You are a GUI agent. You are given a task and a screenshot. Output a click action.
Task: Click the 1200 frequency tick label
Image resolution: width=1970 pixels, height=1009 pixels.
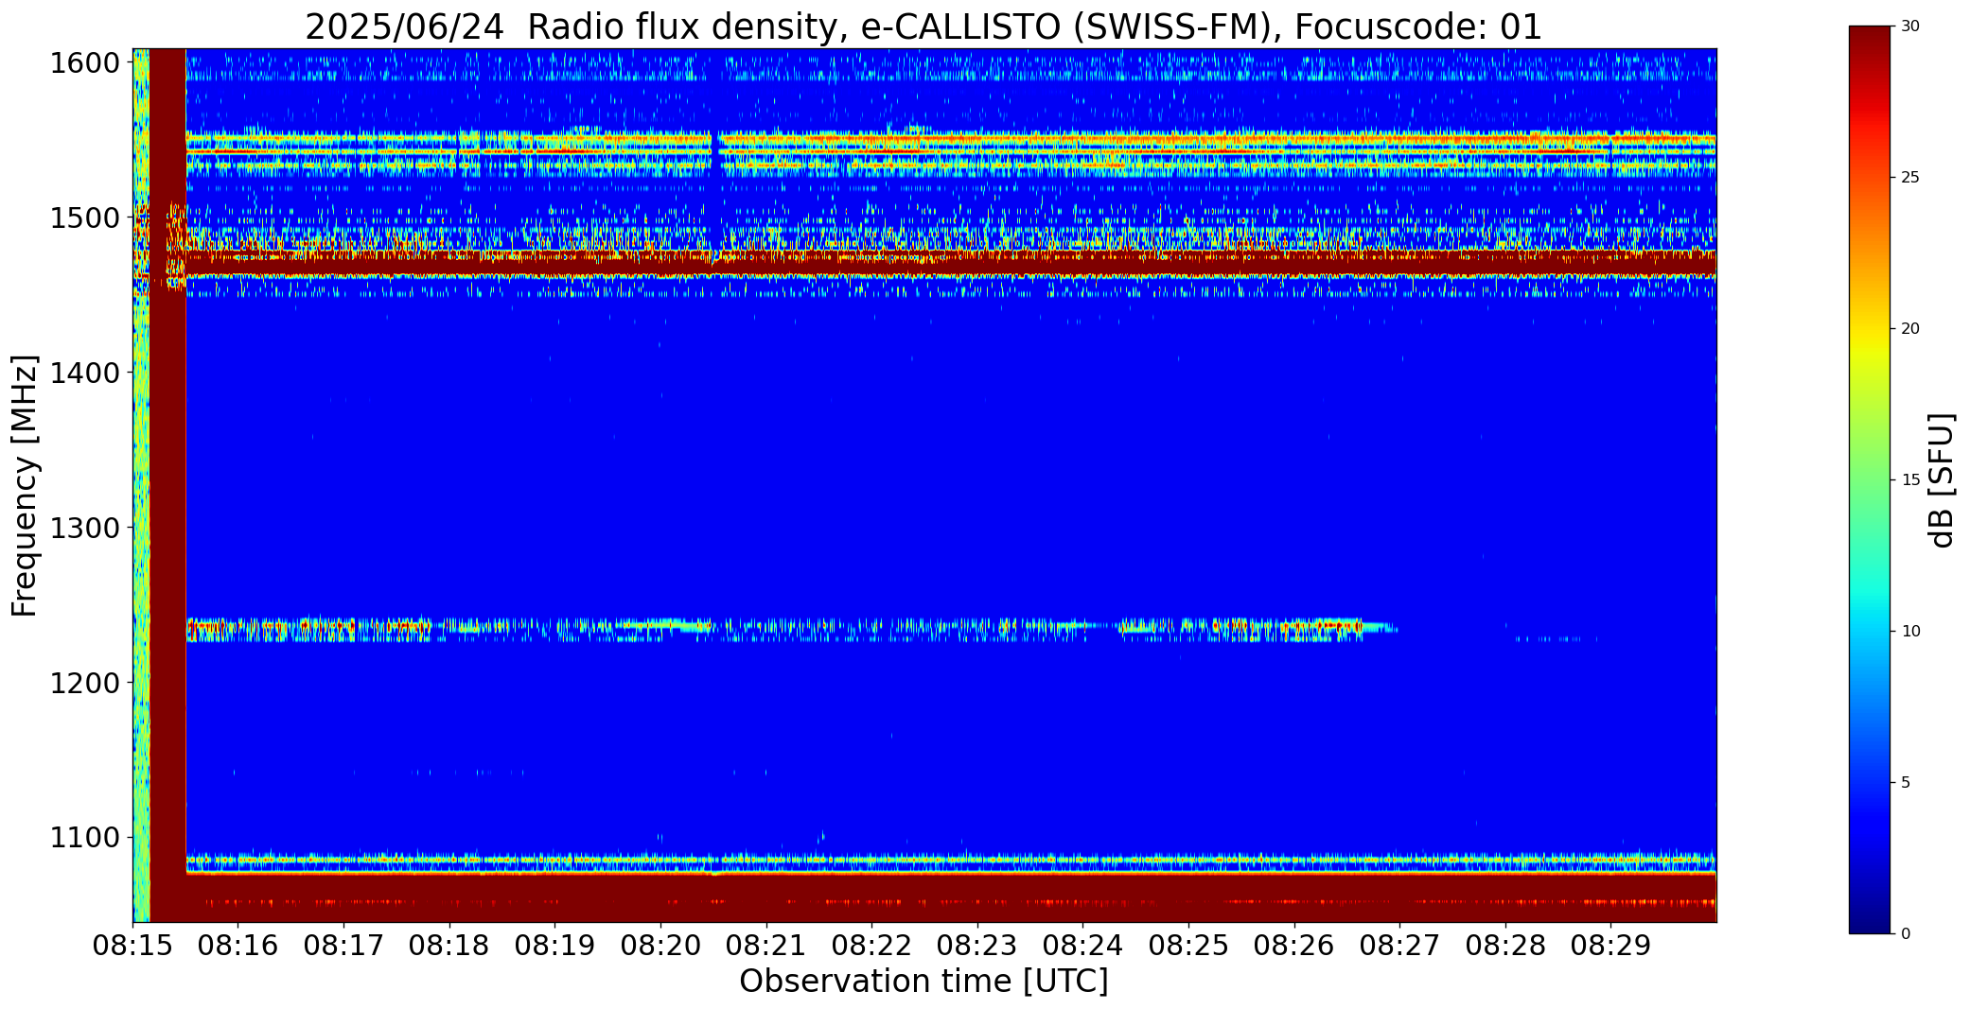(x=85, y=683)
